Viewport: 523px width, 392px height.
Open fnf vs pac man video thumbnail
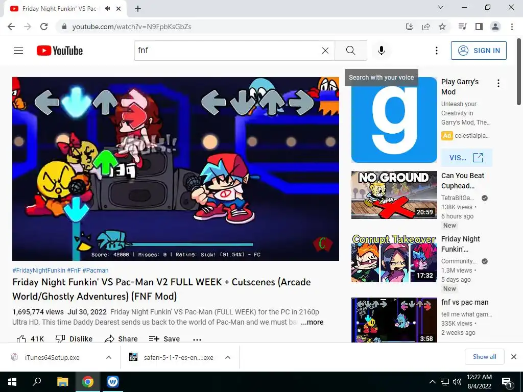[x=394, y=320]
